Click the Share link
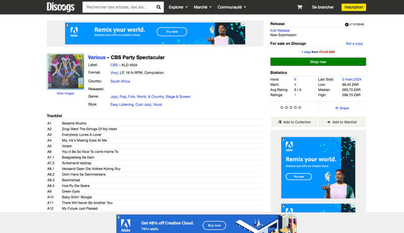404x233 pixels. [342, 108]
